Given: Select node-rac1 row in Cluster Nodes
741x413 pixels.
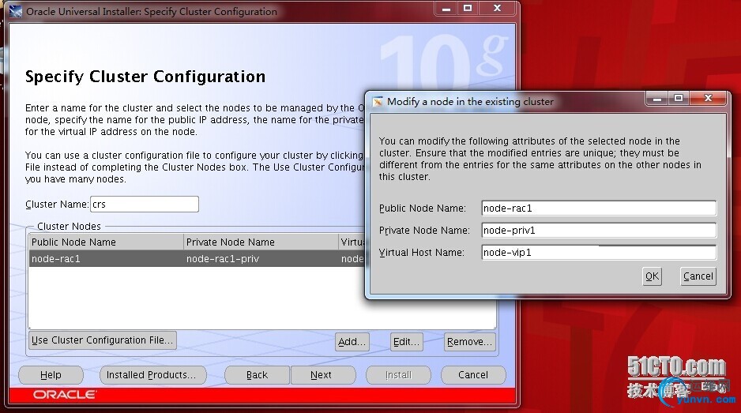Looking at the screenshot, I should coord(197,258).
